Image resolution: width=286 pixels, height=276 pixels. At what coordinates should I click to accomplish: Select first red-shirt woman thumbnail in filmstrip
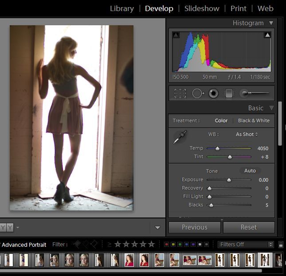(x=129, y=260)
